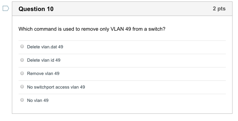Click the Remove vlan 49 answer label text

(43, 74)
